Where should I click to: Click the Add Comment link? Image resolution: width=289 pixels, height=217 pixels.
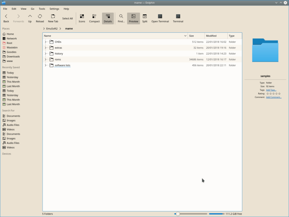click(274, 97)
